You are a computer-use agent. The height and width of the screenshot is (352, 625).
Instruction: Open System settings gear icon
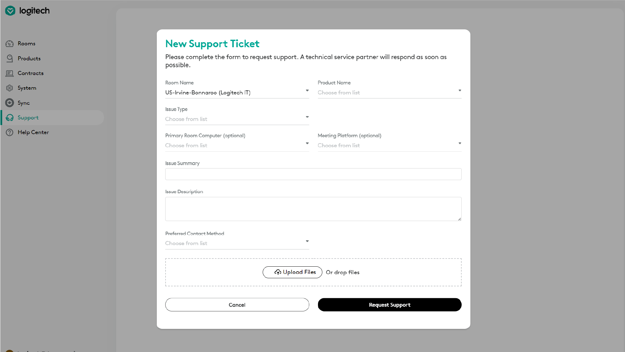(10, 88)
